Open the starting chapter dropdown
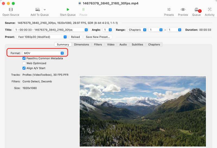Image resolution: width=217 pixels, height=148 pixels. pyautogui.click(x=155, y=30)
